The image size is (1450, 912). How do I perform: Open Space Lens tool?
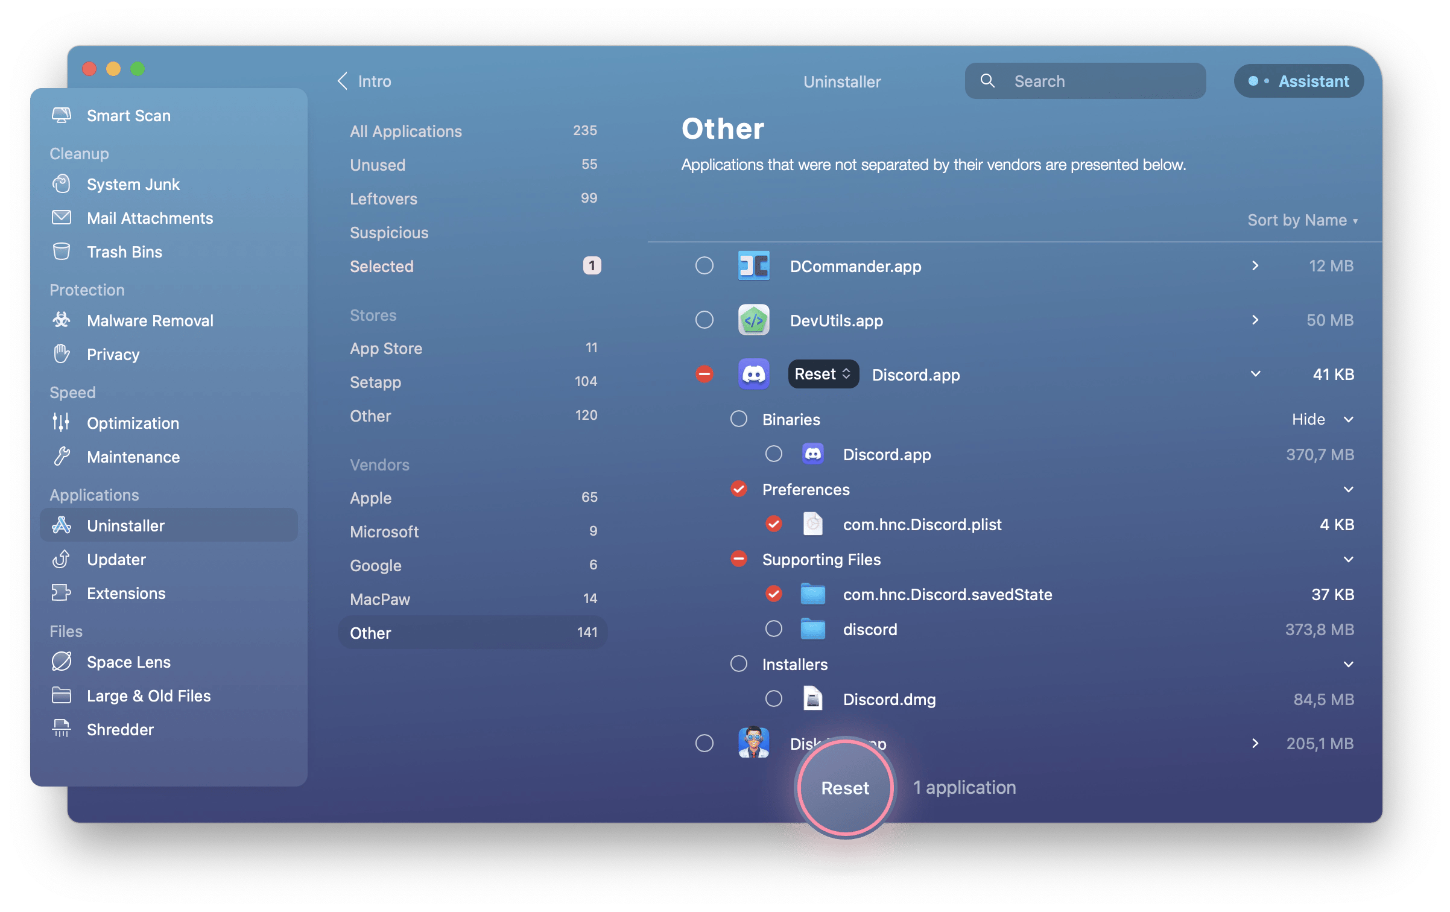coord(128,662)
